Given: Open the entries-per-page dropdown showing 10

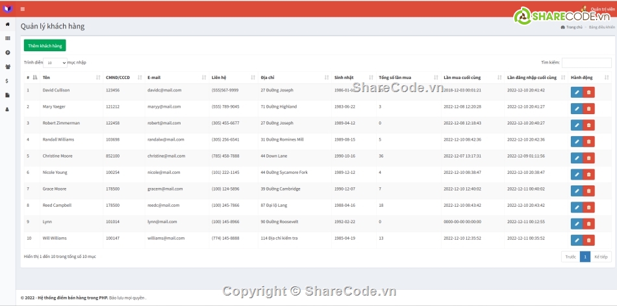Looking at the screenshot, I should pyautogui.click(x=55, y=63).
